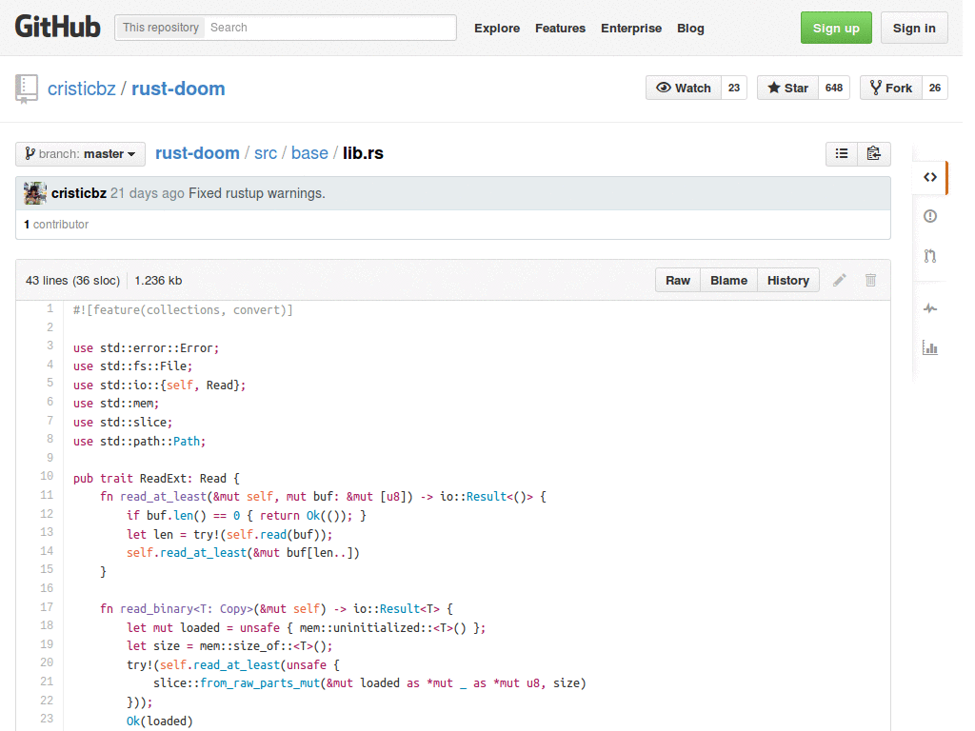Open the Graphs sidebar icon
The image size is (975, 731).
click(929, 347)
